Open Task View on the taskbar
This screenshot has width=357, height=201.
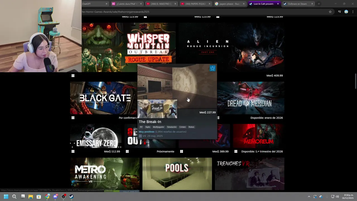(x=23, y=197)
